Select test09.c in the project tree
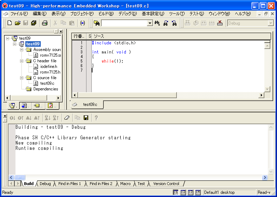277x197 pixels. point(47,83)
